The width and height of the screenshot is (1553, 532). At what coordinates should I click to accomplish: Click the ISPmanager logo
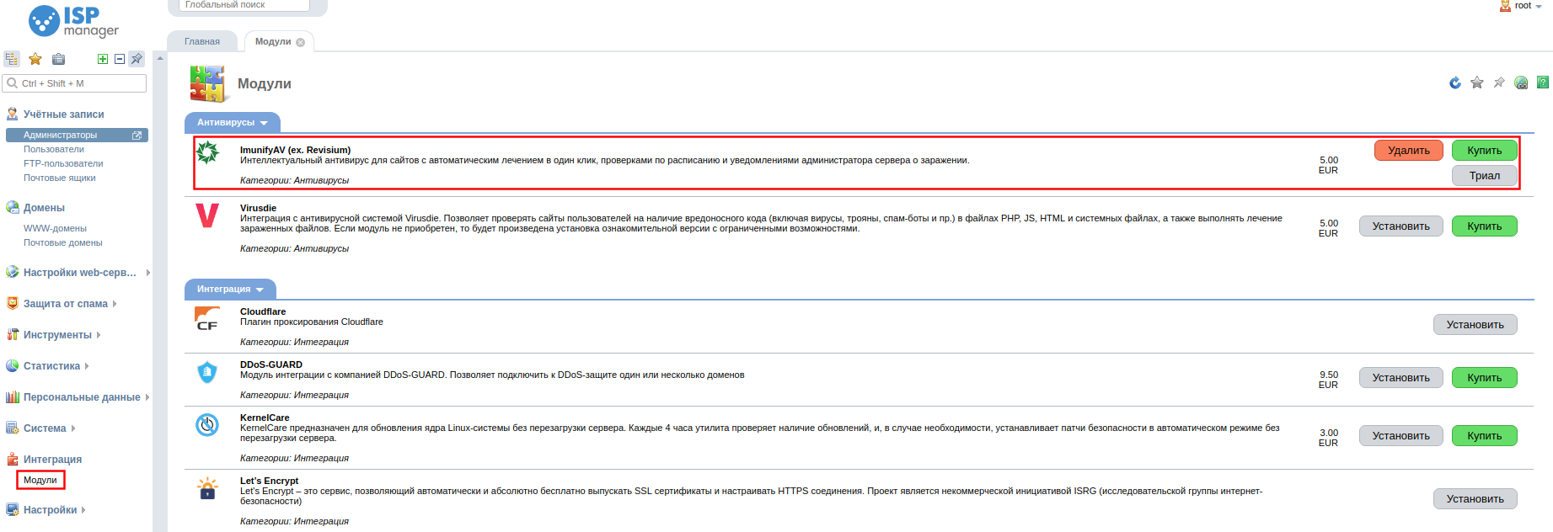[x=73, y=21]
